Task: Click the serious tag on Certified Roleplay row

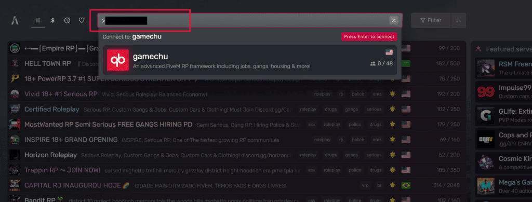Action: (374, 109)
